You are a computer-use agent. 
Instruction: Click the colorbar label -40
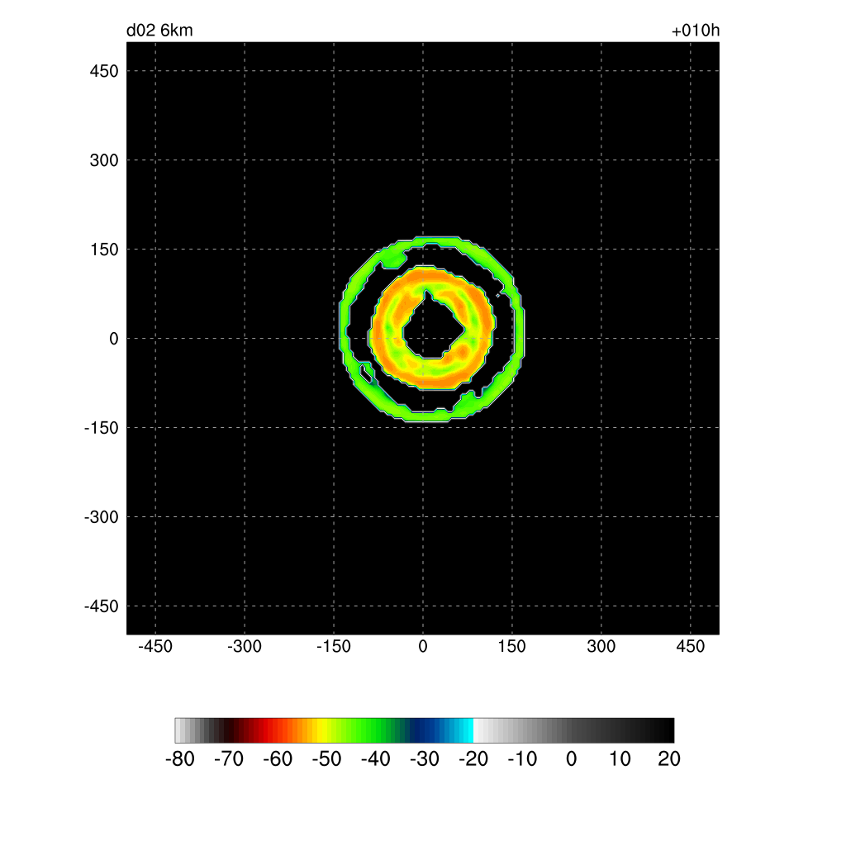point(376,759)
